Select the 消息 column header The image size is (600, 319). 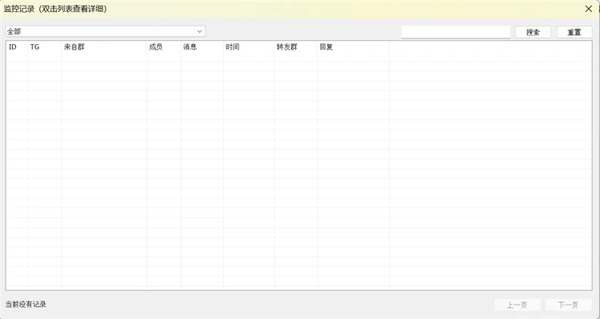202,47
